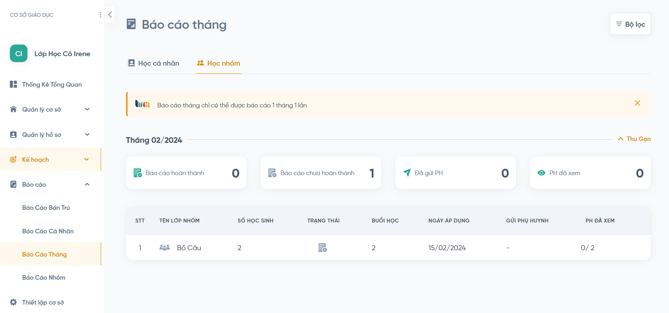Click the group icon next to Bồ Câu
This screenshot has height=313, width=669.
[165, 248]
